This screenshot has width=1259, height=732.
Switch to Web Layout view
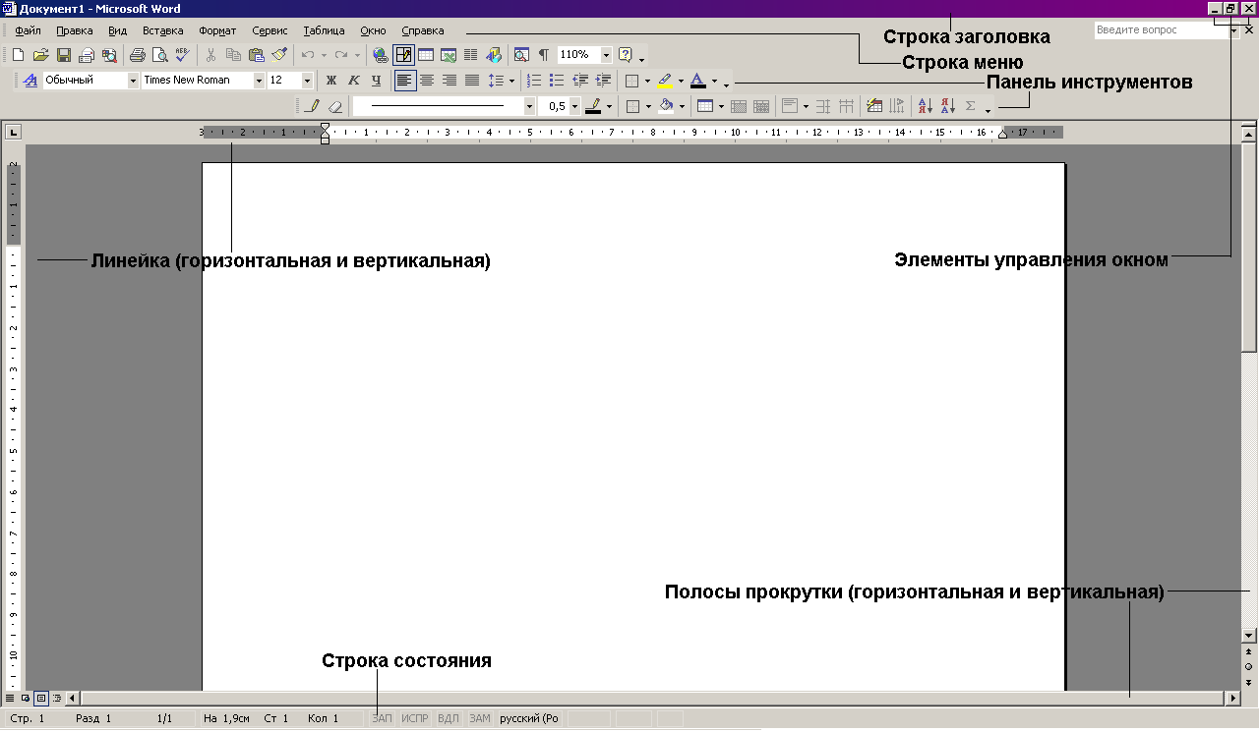(26, 698)
